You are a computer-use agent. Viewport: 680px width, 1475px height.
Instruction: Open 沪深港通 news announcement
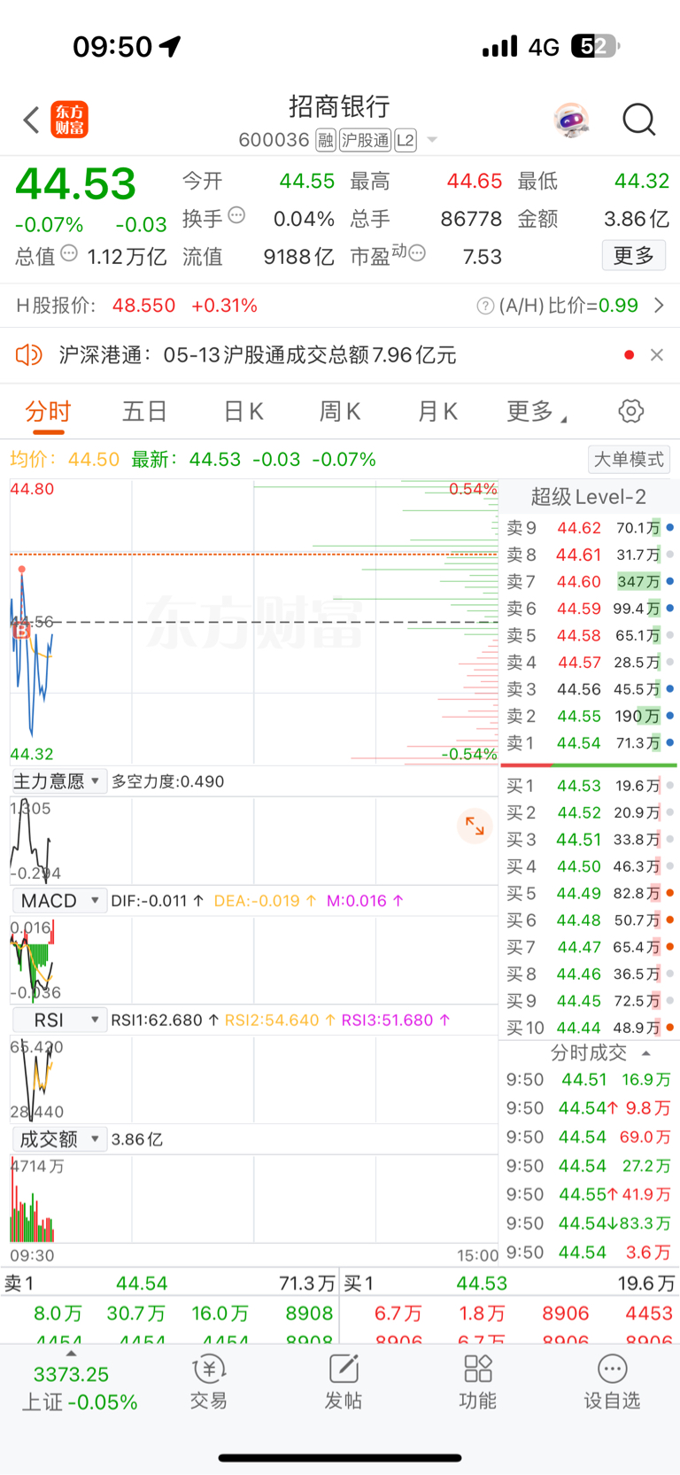(x=258, y=355)
